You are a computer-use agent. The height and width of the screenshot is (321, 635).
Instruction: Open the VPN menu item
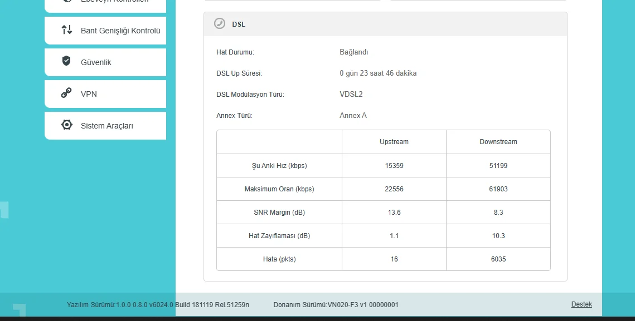[x=105, y=94]
